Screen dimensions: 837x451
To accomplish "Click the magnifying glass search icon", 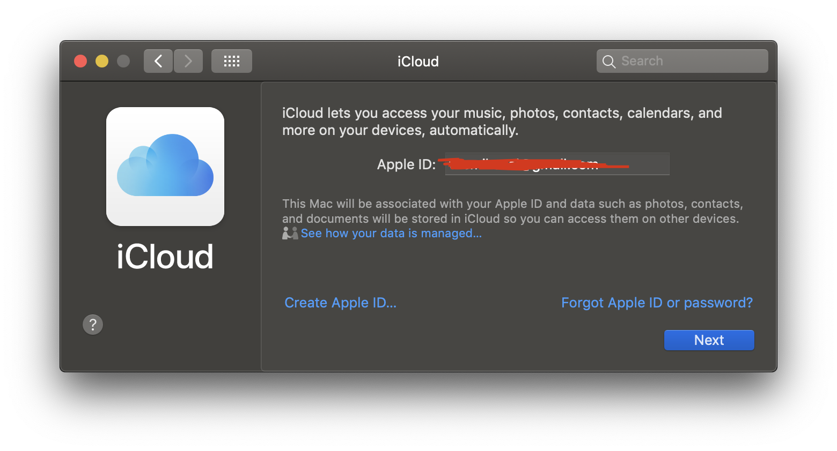I will 608,62.
